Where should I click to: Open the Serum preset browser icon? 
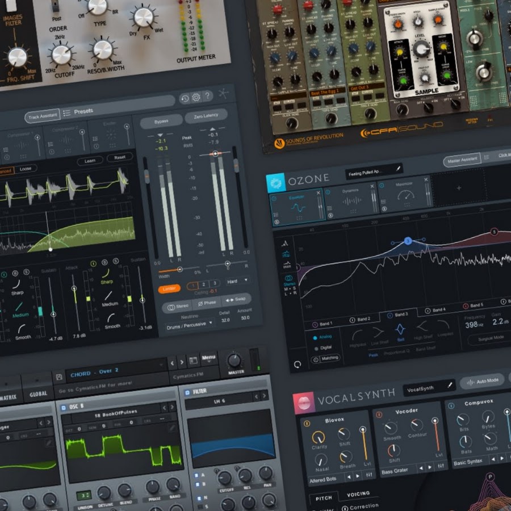pyautogui.click(x=193, y=360)
